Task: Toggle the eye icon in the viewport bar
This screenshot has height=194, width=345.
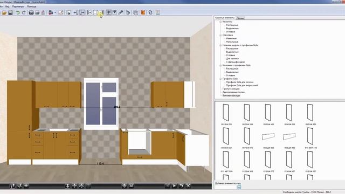Action: 26,186
